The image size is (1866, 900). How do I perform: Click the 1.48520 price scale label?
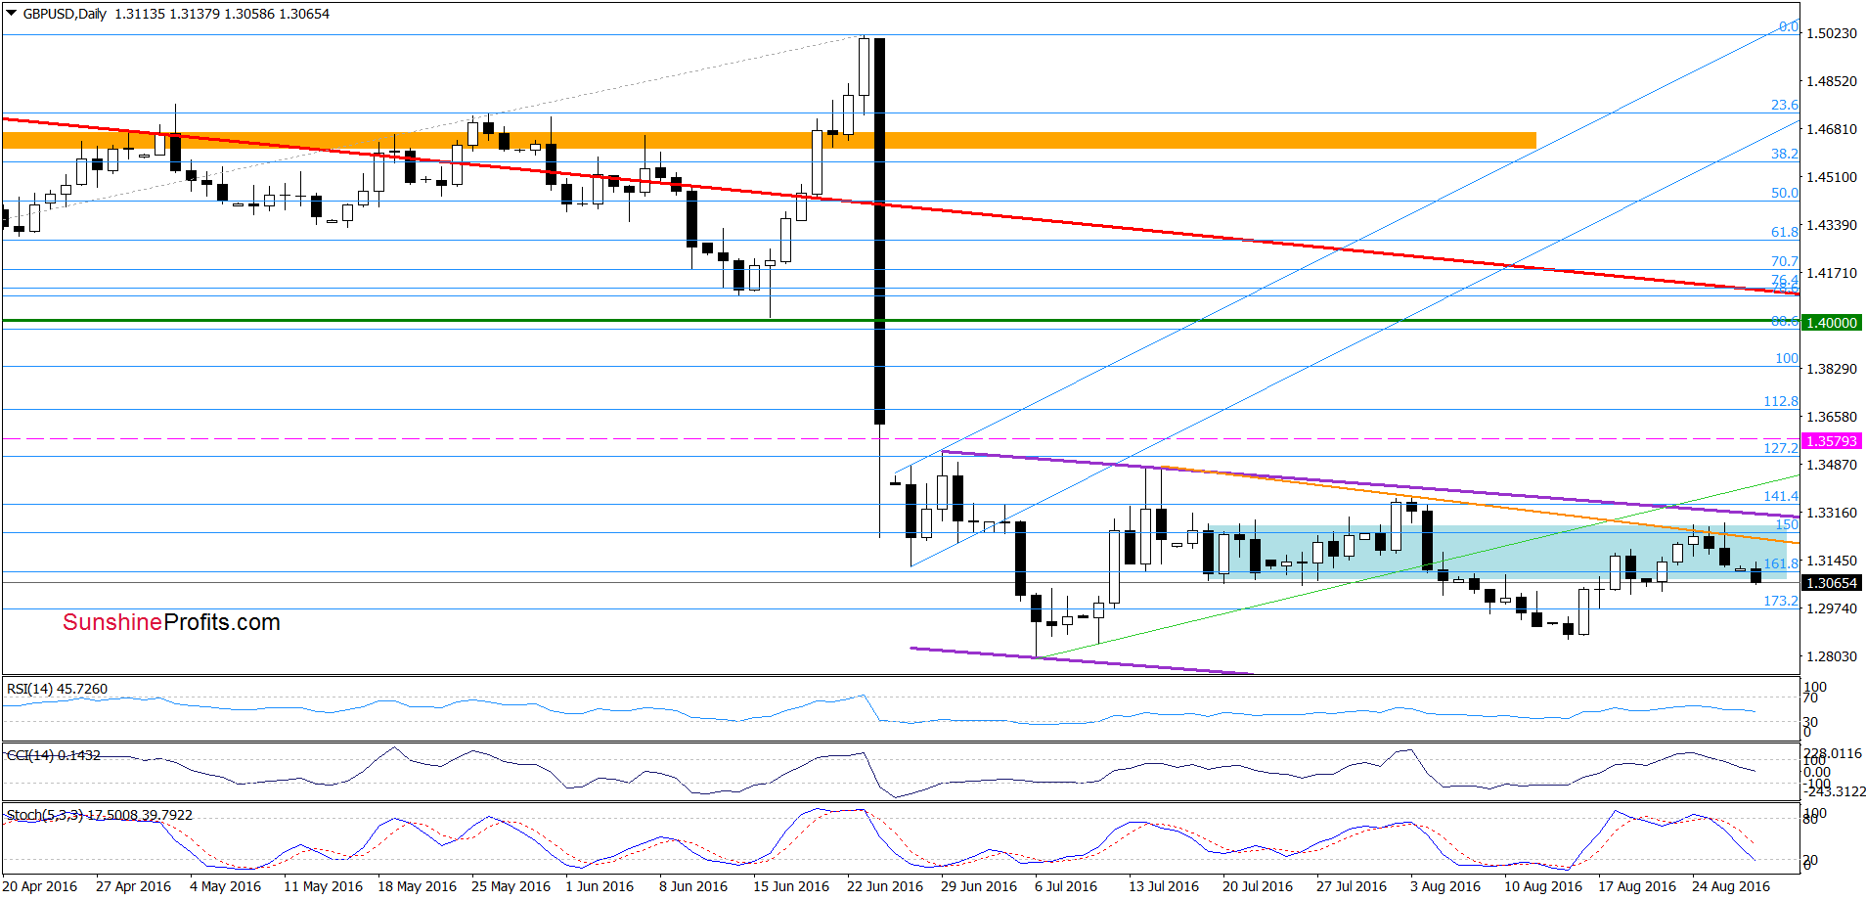point(1831,81)
